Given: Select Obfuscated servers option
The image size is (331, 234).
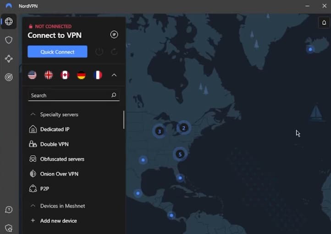Looking at the screenshot, I should [62, 159].
